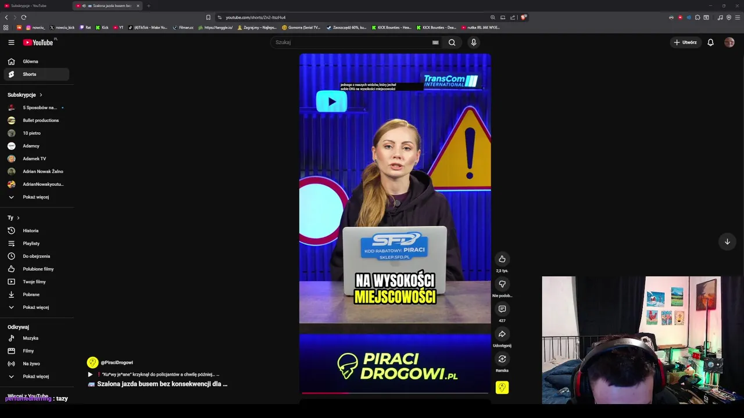The image size is (744, 418).
Task: Open Historia watch history
Action: click(x=37, y=230)
